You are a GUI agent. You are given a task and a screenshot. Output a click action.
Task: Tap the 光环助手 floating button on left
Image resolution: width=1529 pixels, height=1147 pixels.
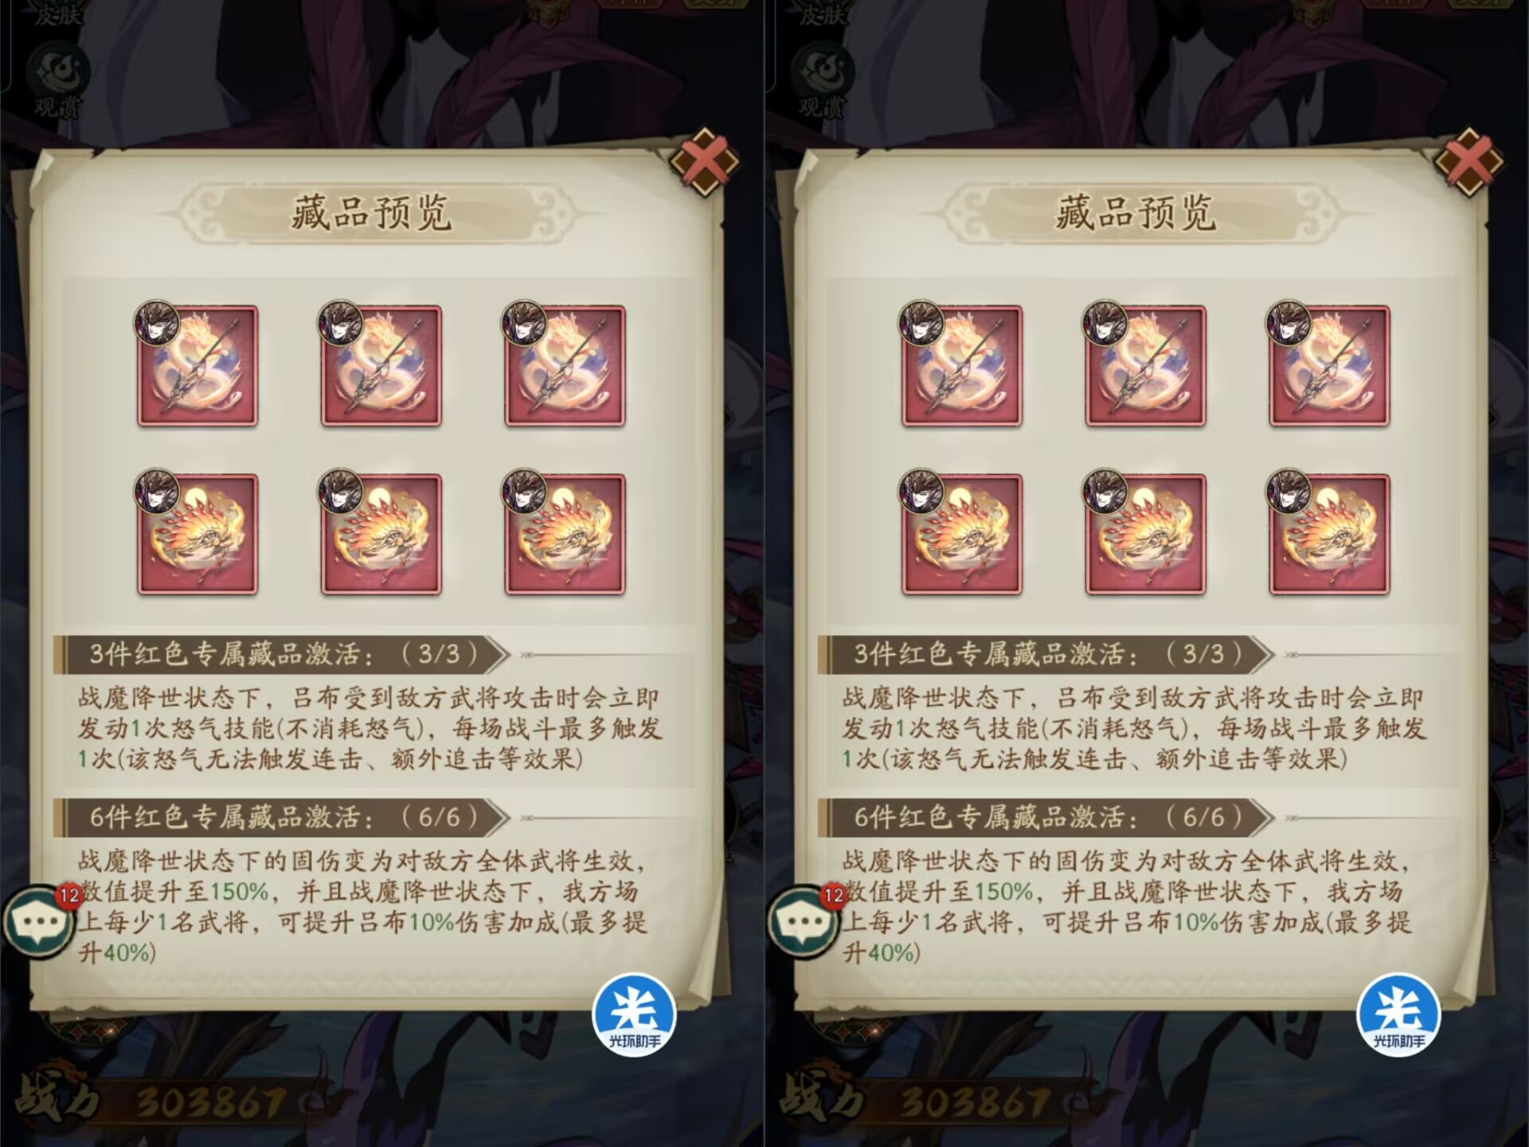click(634, 1015)
